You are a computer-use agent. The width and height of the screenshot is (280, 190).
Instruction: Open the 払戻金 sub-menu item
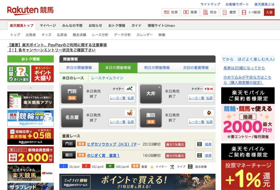coord(62,35)
